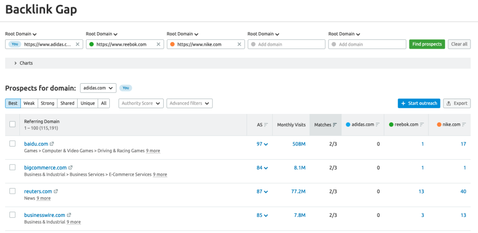
Task: Remove the reebok.com domain with X
Action: coord(158,44)
